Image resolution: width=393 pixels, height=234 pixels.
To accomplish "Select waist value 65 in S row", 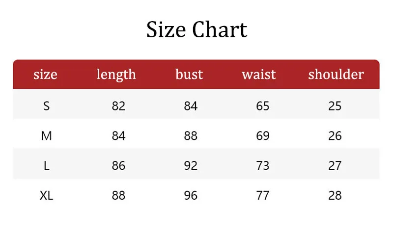I will 263,106.
